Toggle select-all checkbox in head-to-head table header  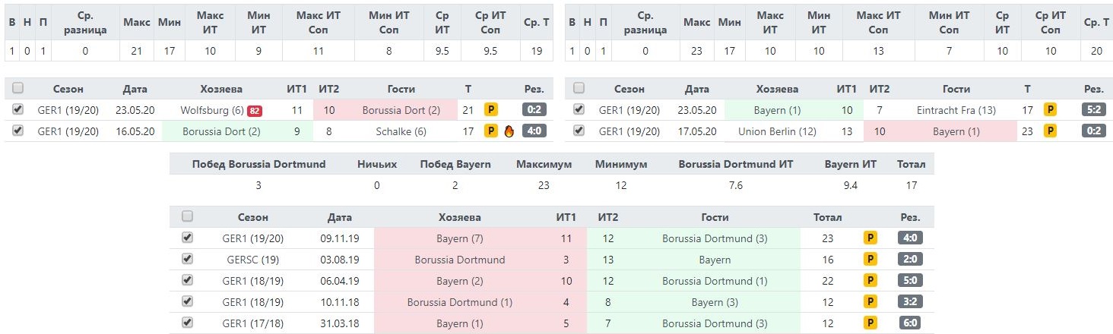tap(188, 216)
